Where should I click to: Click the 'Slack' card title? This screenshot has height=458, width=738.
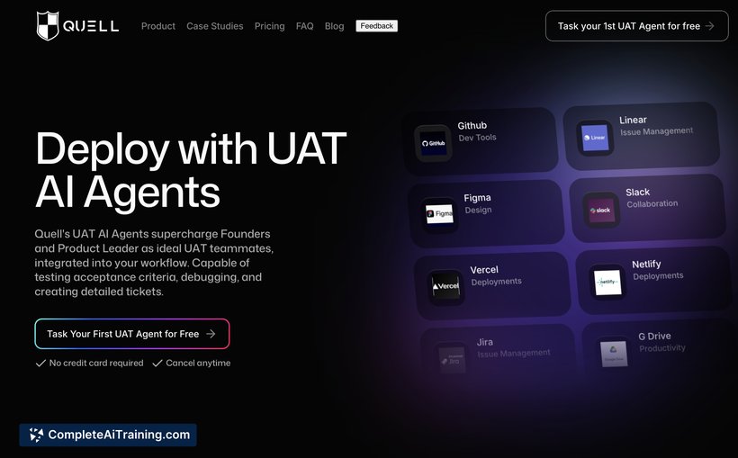click(x=638, y=192)
